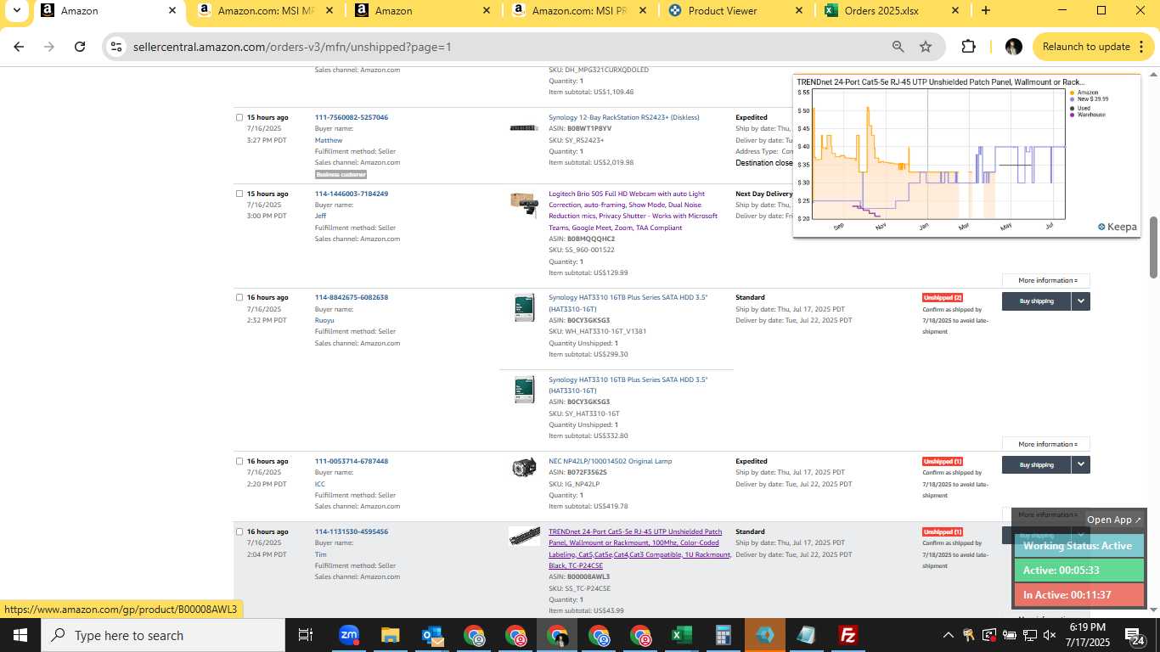Select checkbox for order 111-7560082-5257046

click(239, 117)
